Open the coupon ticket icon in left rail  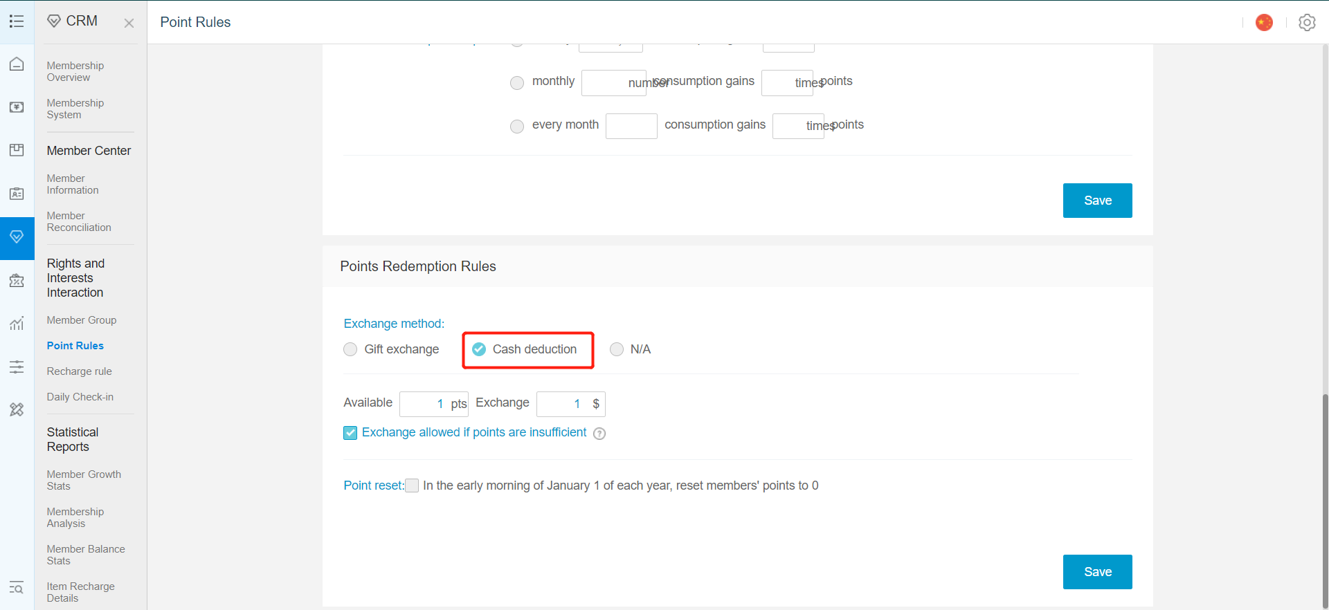pos(17,281)
